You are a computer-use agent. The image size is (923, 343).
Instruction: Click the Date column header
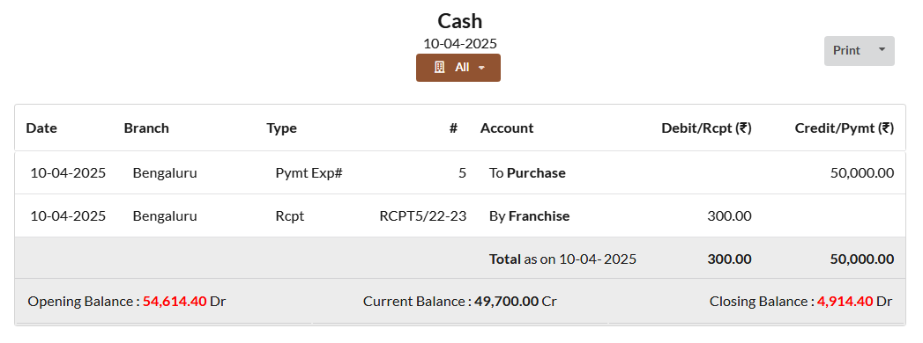[41, 128]
